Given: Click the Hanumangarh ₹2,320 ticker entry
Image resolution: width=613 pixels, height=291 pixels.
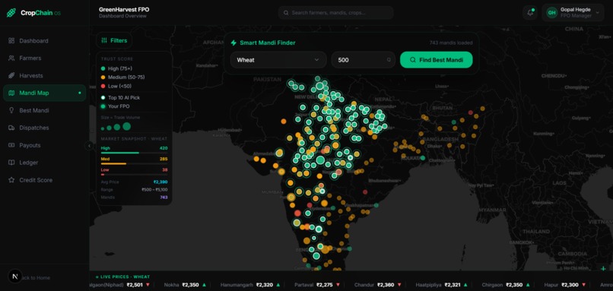Looking at the screenshot, I should click(250, 285).
